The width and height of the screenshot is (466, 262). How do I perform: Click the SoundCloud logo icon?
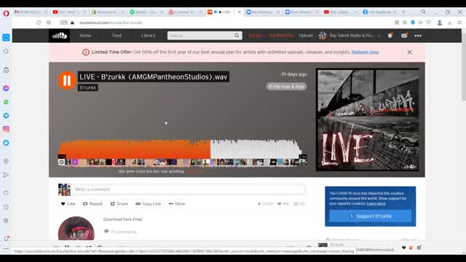pos(60,36)
